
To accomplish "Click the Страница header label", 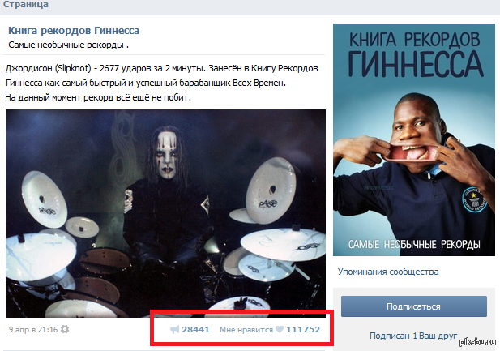I will pos(25,5).
